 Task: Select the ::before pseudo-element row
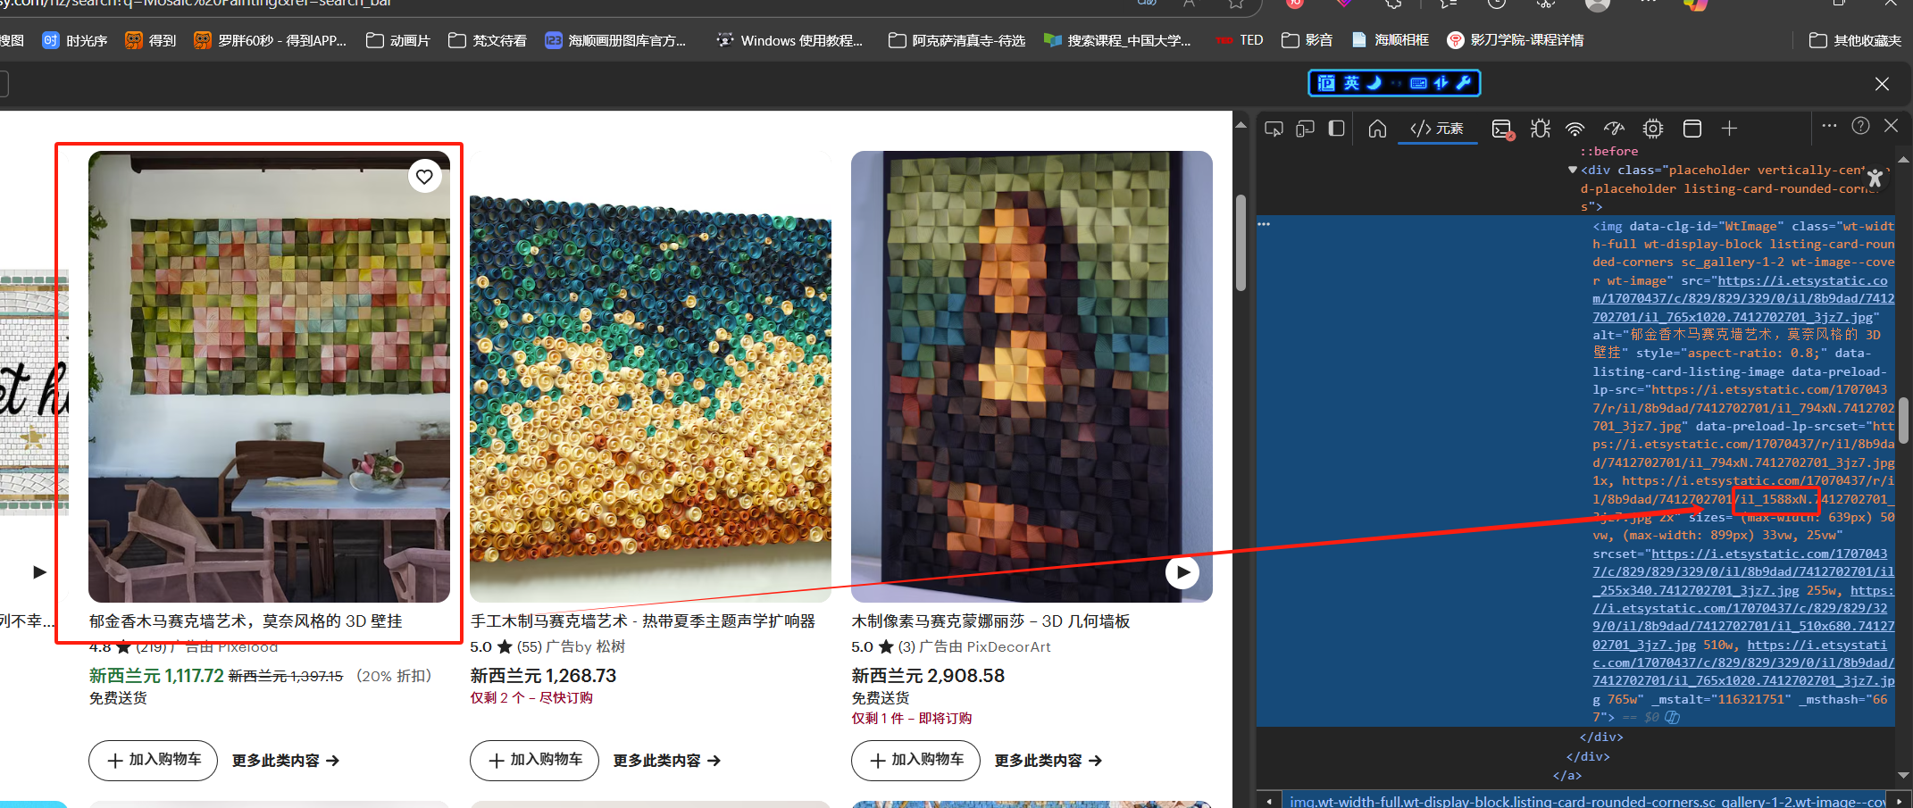pyautogui.click(x=1609, y=152)
